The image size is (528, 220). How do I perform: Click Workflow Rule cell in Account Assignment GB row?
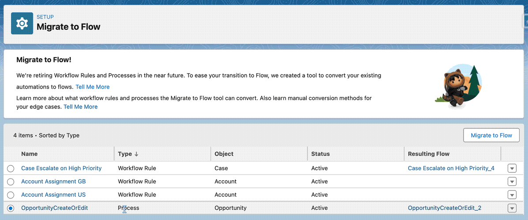click(137, 181)
